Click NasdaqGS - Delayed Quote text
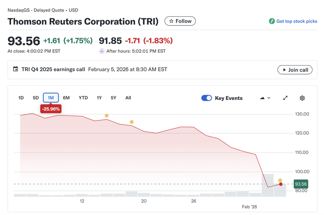Screen dimensions: 324x215 (36, 10)
